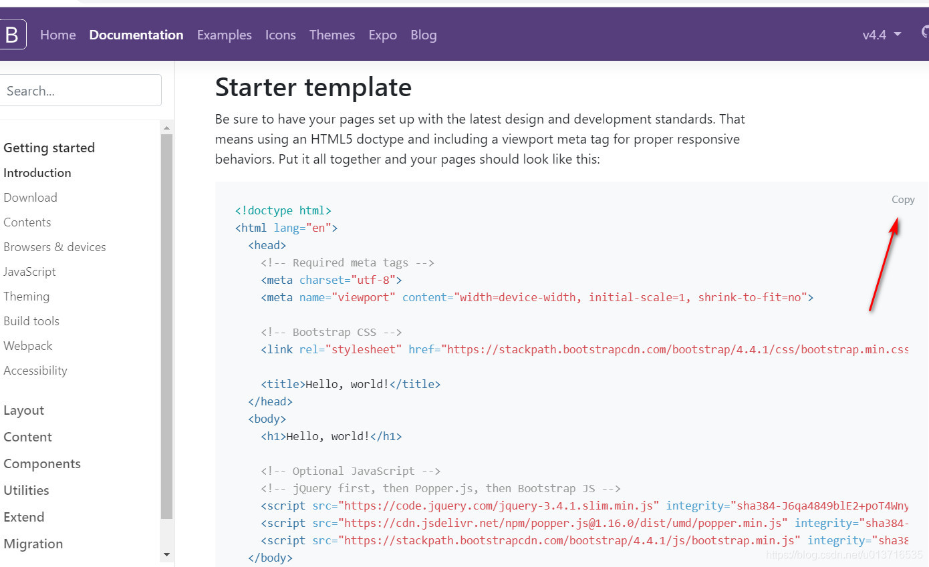Viewport: 929px width, 567px height.
Task: Open the Contents sidebar link
Action: coord(27,222)
